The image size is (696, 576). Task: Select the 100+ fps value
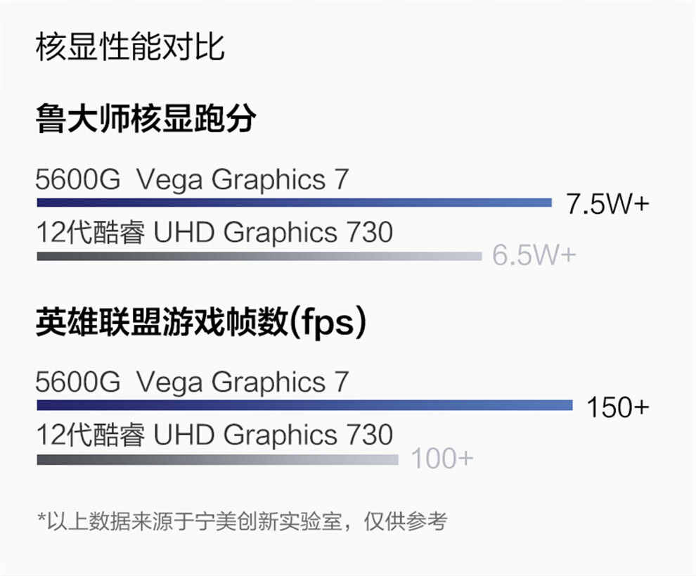(x=442, y=459)
